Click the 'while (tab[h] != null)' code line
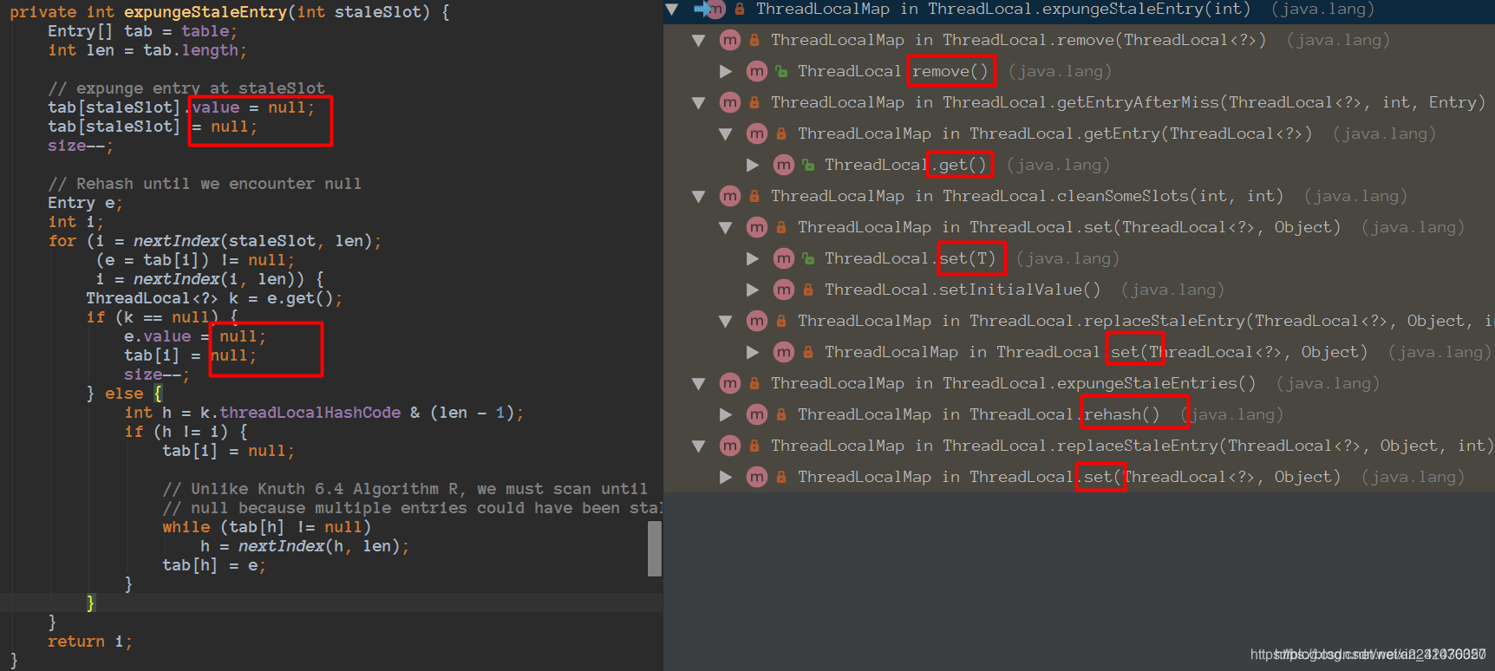The width and height of the screenshot is (1495, 671). [x=266, y=527]
